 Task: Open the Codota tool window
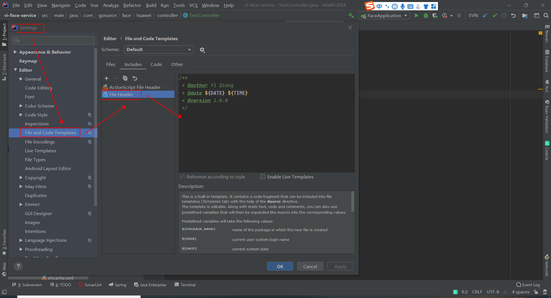[x=547, y=151]
